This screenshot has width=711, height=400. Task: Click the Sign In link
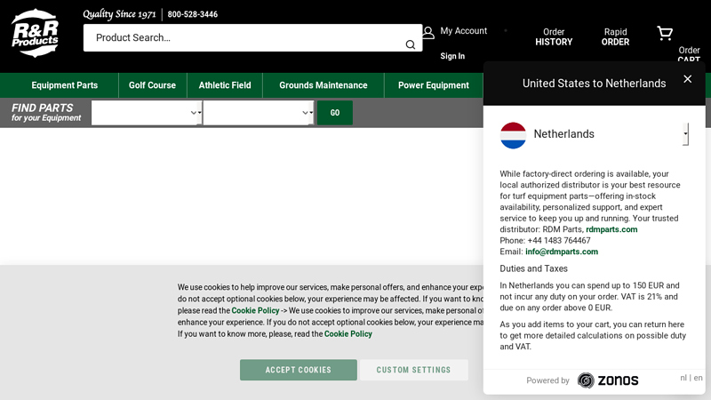point(452,56)
